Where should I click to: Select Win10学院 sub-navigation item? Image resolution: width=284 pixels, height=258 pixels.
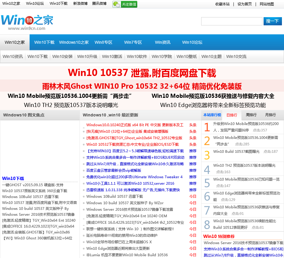(162, 56)
